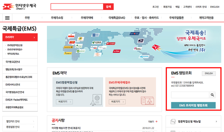Click the document icon beside 방문픽업신청 메뉴얼

[x=173, y=122]
